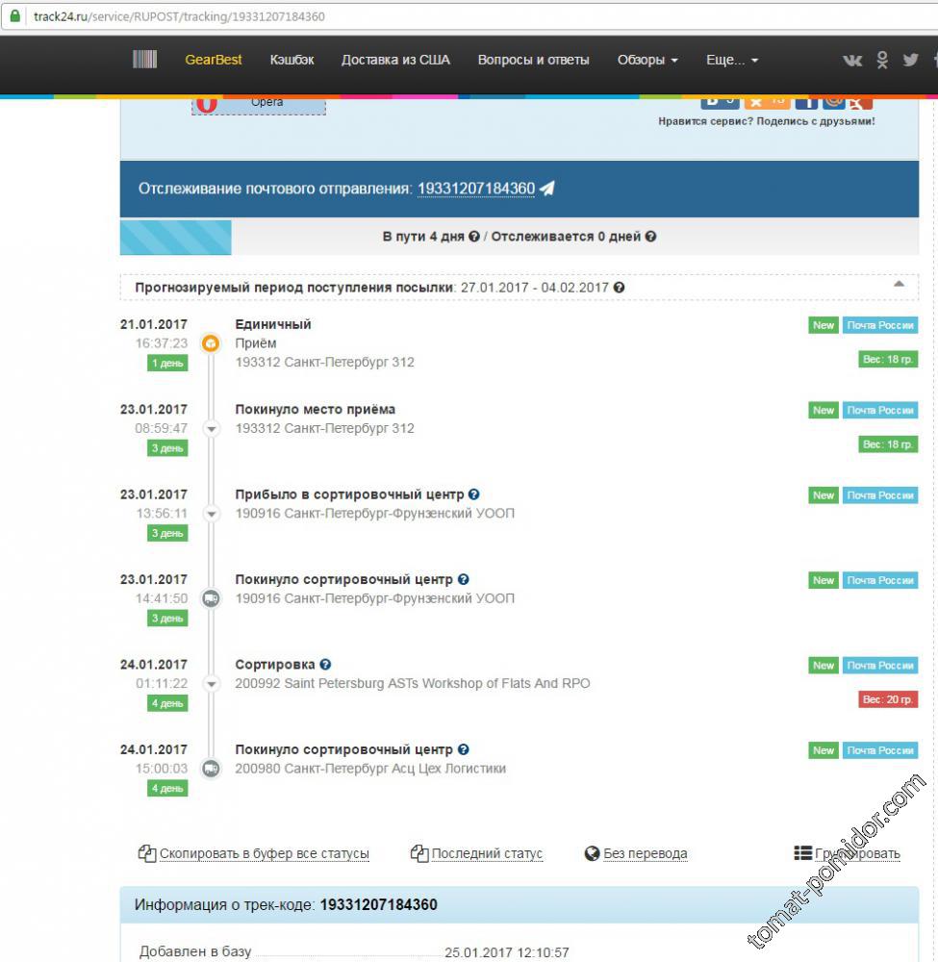Click copy icon beside 'Последний статус'
The height and width of the screenshot is (962, 938).
tap(419, 853)
